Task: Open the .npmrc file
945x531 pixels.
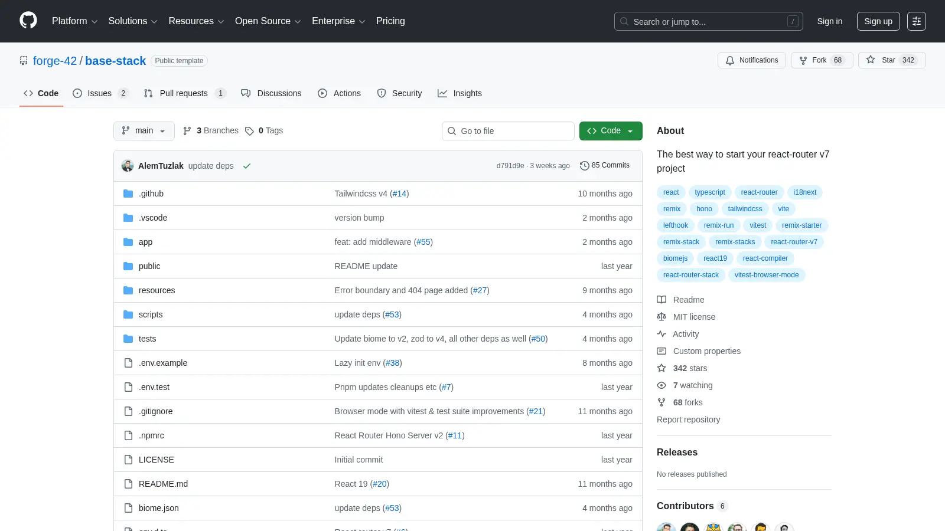Action: [151, 435]
